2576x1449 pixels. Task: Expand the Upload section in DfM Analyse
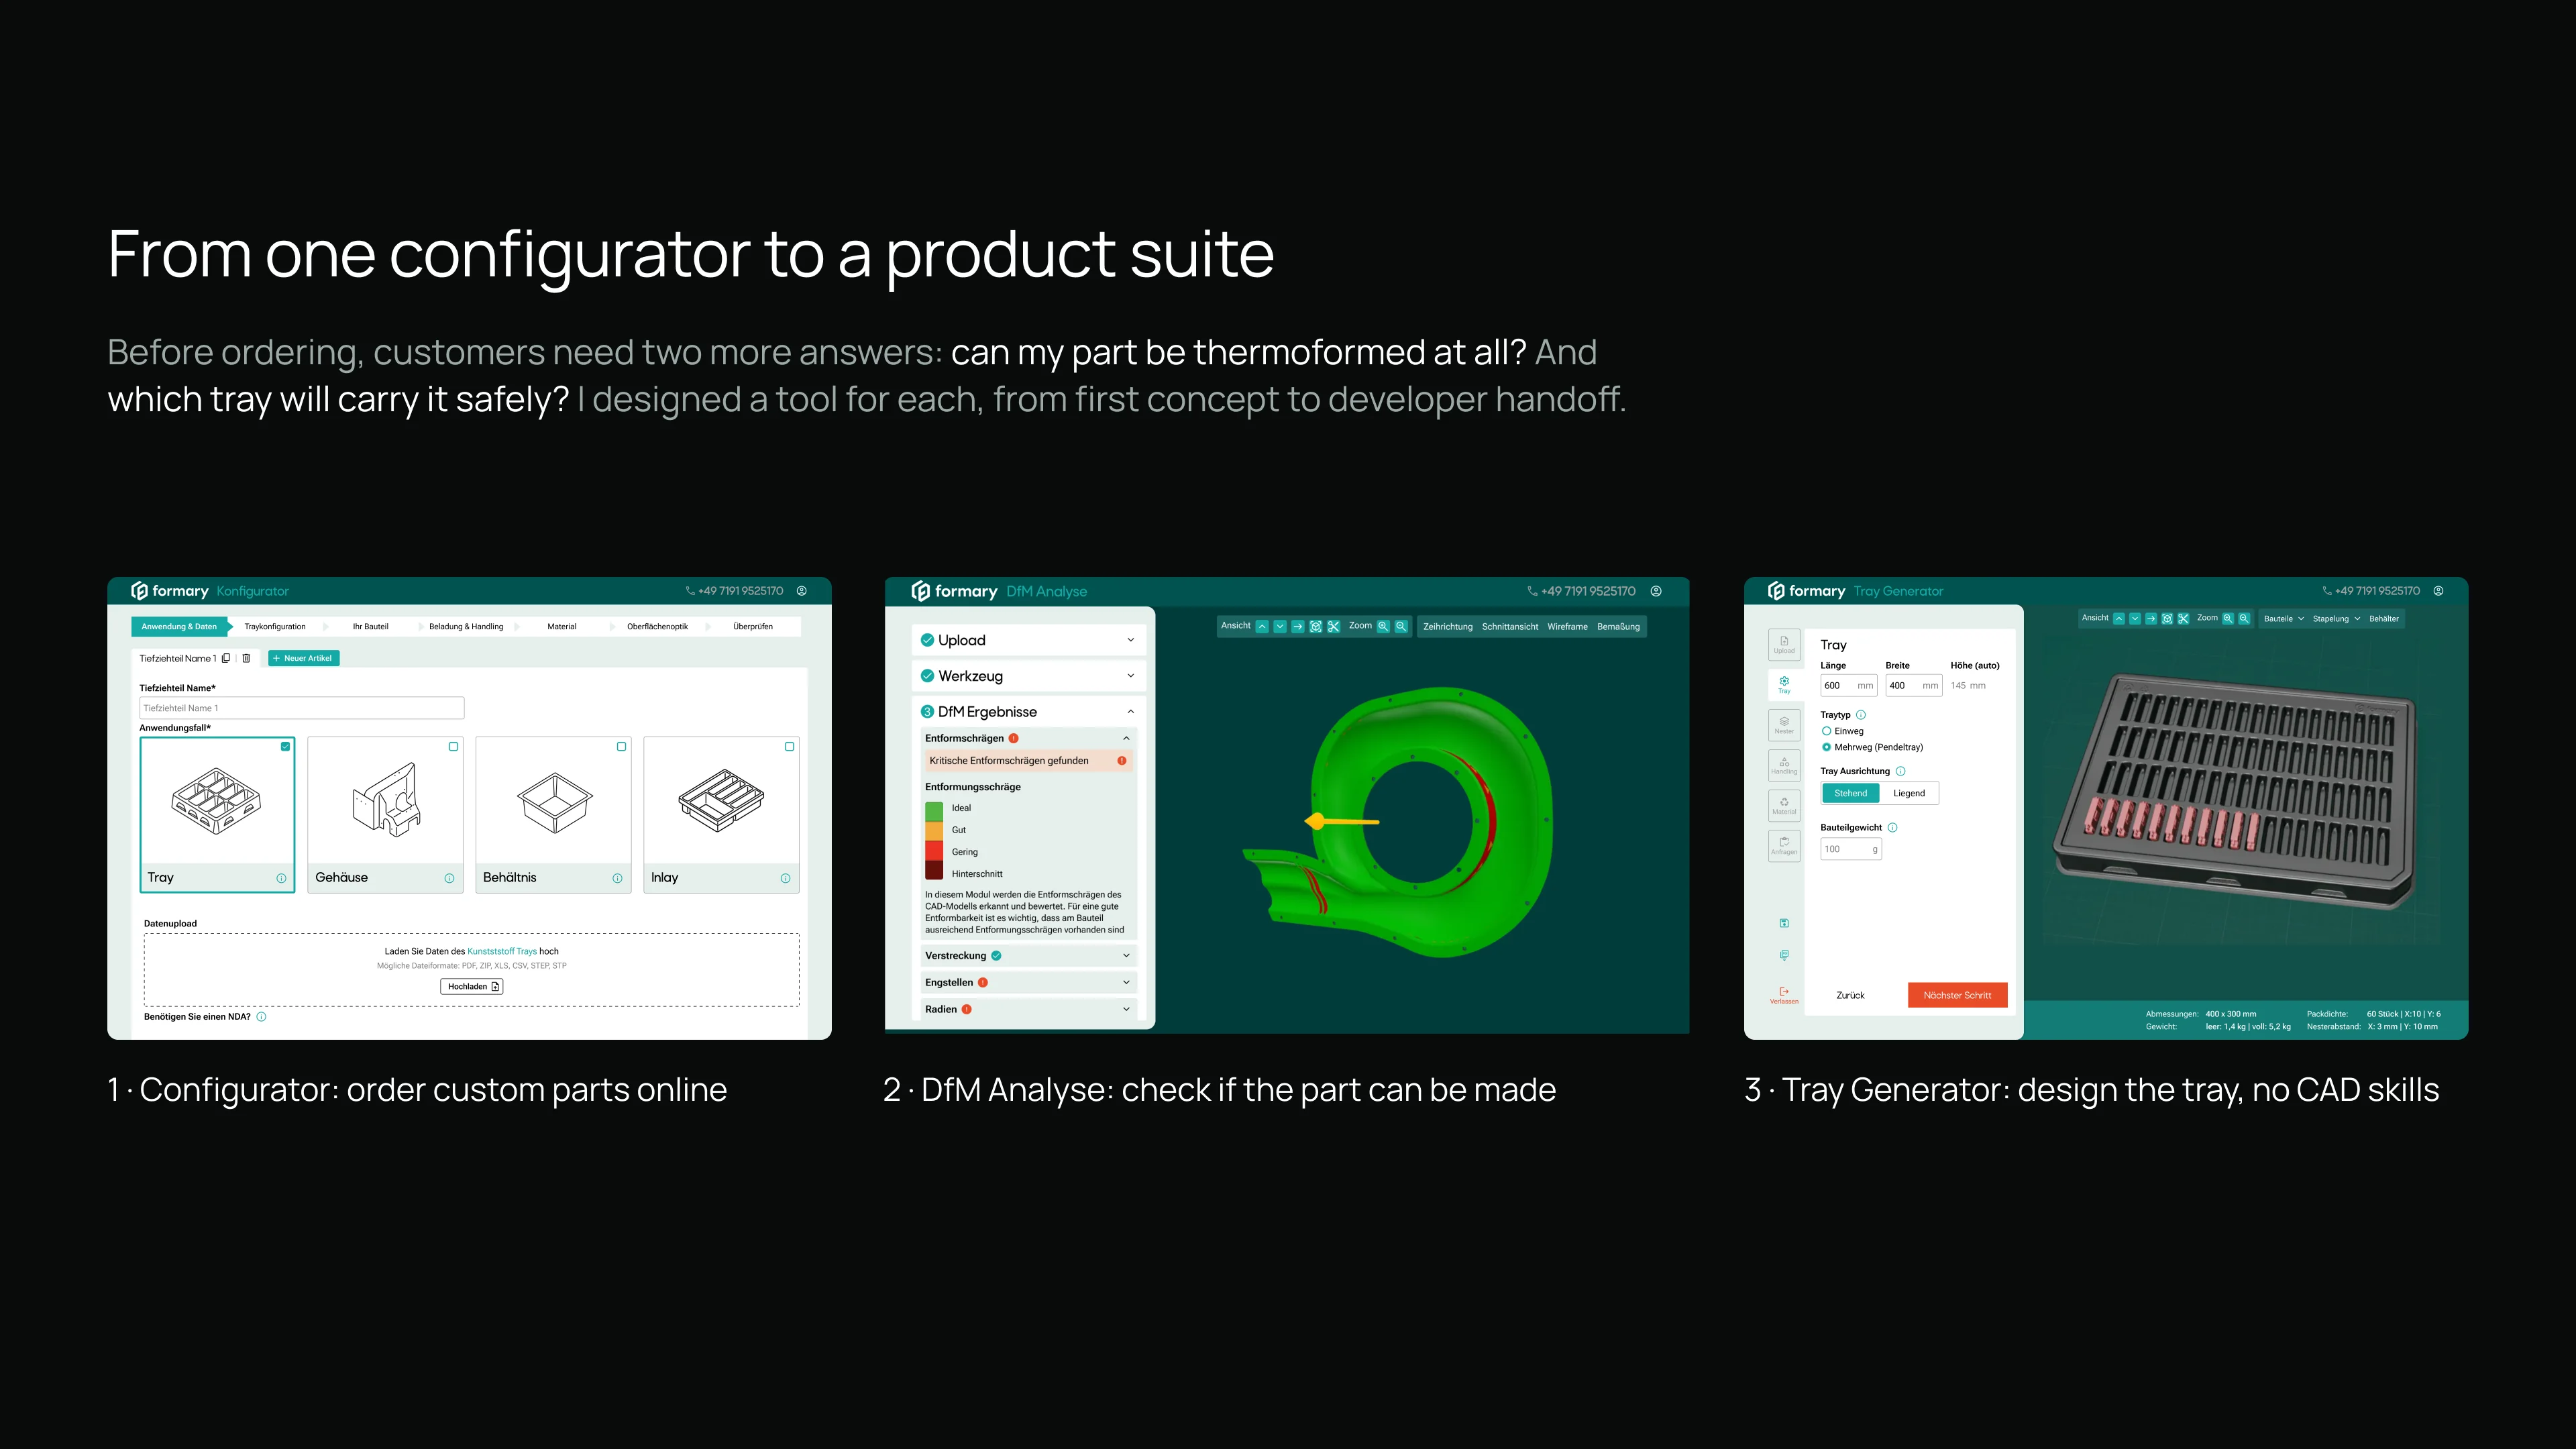tap(1029, 640)
